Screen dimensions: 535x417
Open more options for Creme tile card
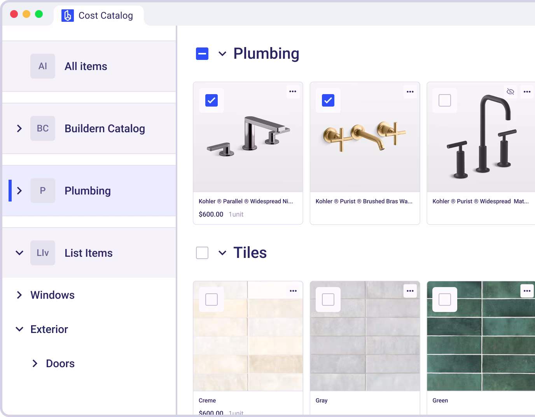click(293, 291)
